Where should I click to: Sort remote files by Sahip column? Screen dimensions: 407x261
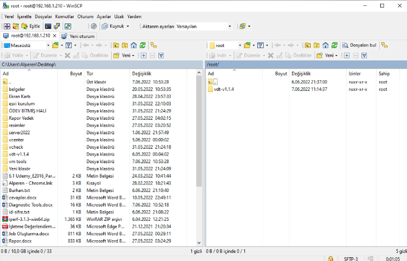pyautogui.click(x=388, y=74)
